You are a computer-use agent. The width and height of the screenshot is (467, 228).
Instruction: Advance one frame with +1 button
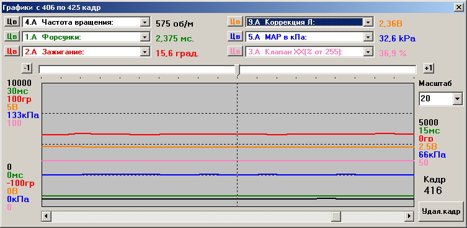[x=429, y=69]
